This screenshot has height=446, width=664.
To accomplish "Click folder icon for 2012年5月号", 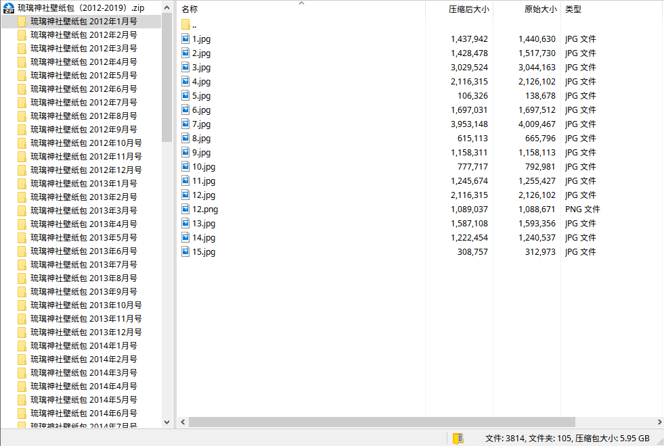I will (22, 76).
